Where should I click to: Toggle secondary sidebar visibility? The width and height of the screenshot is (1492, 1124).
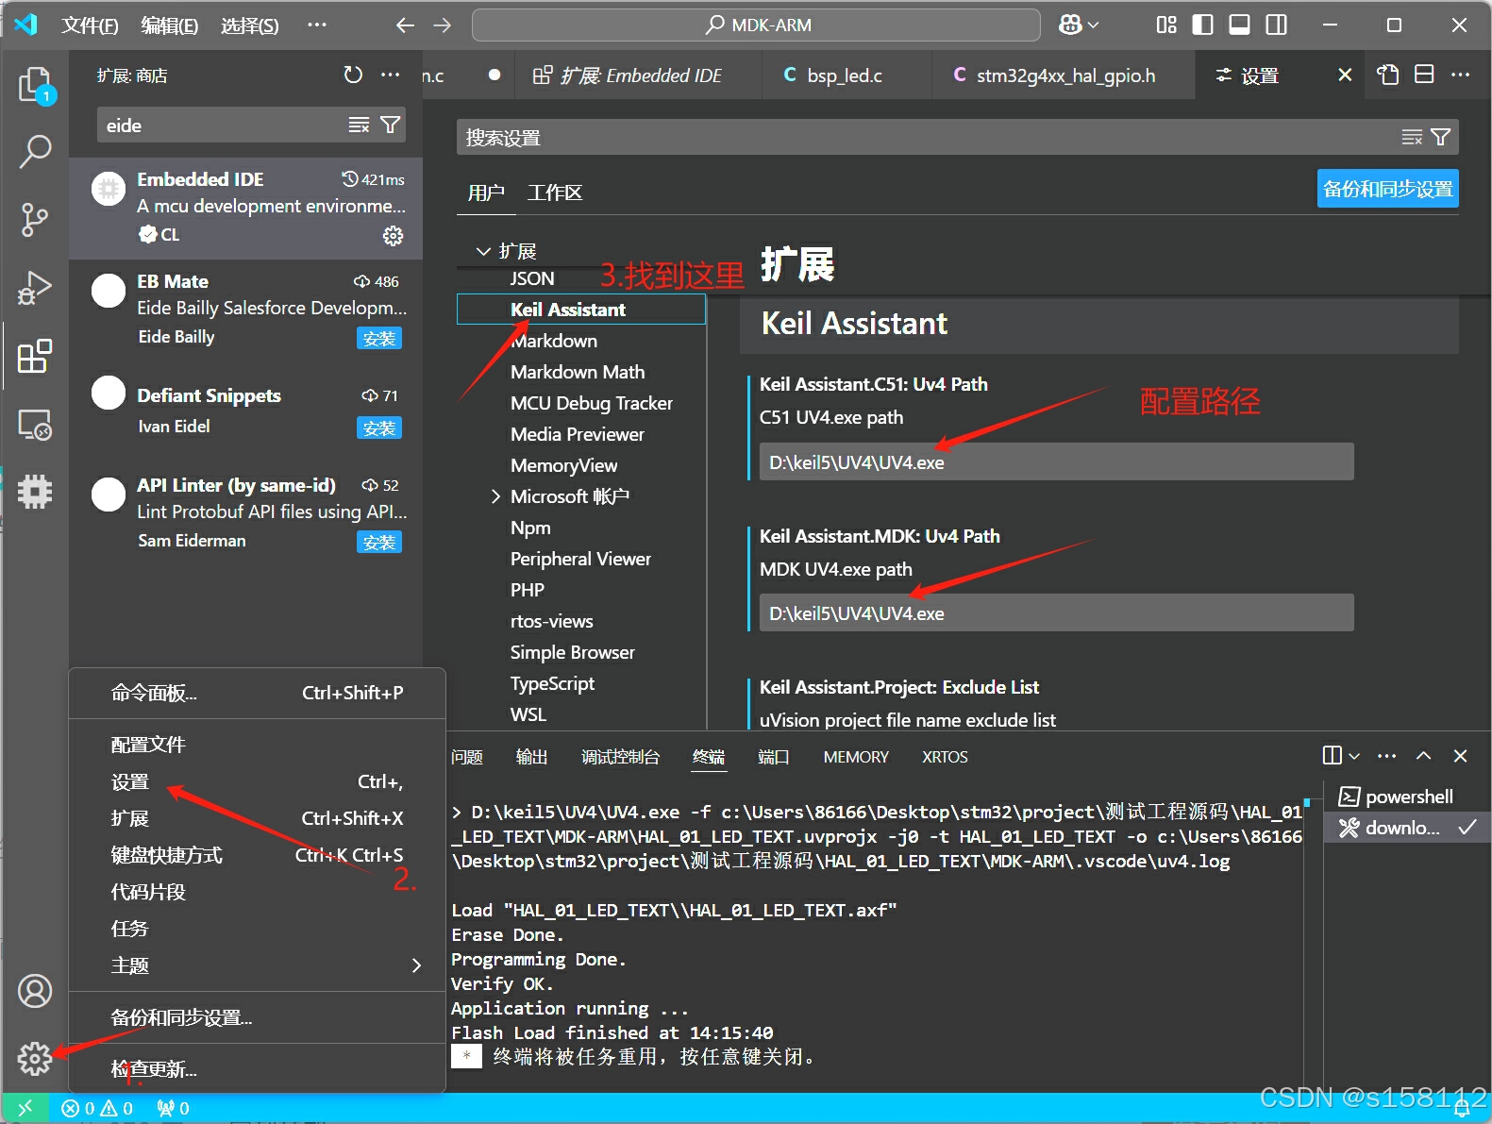(x=1277, y=25)
